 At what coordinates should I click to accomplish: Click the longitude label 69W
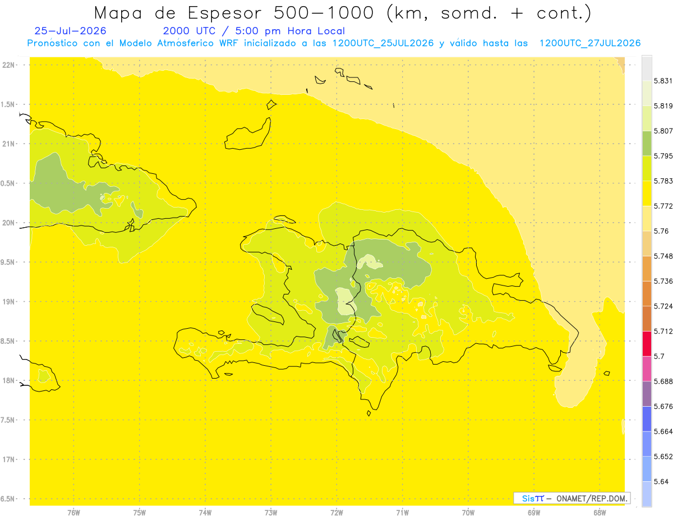click(534, 513)
